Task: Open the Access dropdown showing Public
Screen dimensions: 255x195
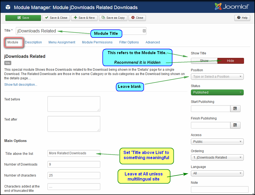Action: click(217, 141)
